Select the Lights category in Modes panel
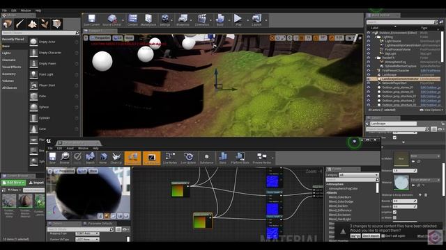Image resolution: width=446 pixels, height=250 pixels. pyautogui.click(x=6, y=53)
